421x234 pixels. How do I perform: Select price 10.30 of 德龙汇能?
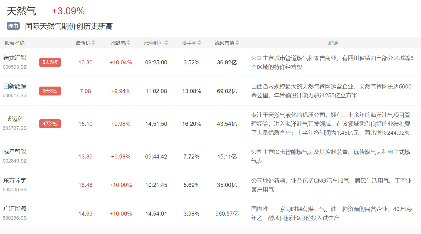(x=85, y=62)
